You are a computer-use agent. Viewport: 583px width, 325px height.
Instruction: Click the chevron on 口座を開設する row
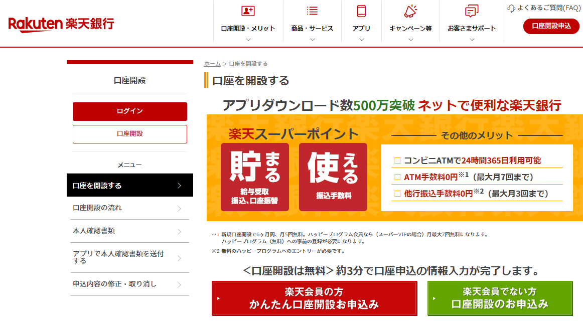(179, 185)
